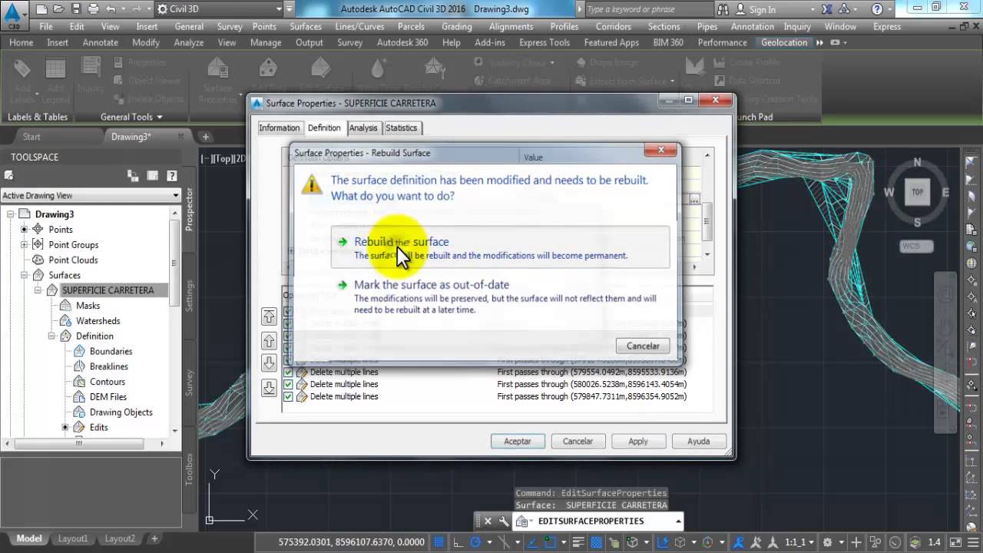983x553 pixels.
Task: Click Apply in Surface Properties dialog
Action: (638, 441)
